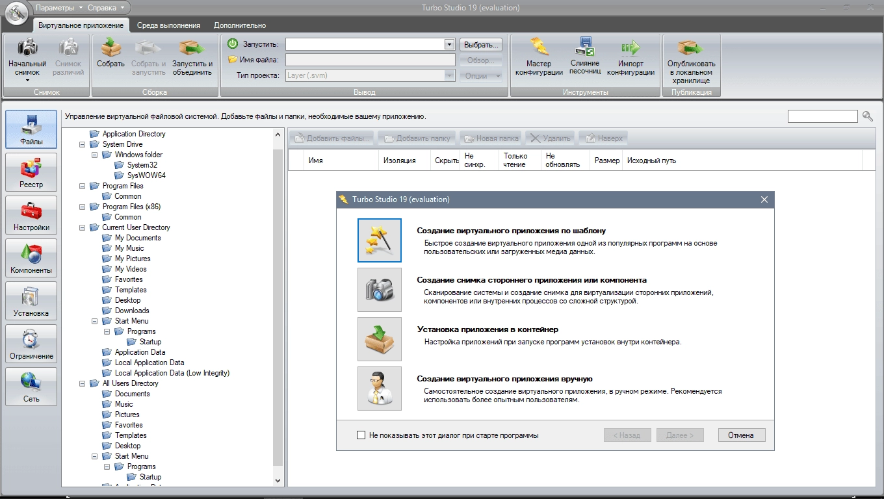Open the Настройки sidebar panel
The width and height of the screenshot is (884, 499).
click(31, 215)
